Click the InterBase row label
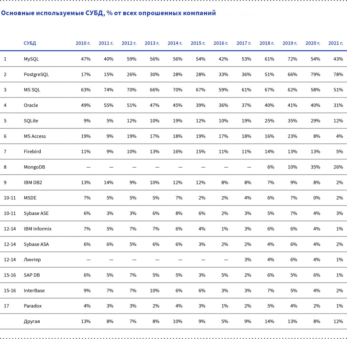The width and height of the screenshot is (347, 339). click(x=34, y=290)
